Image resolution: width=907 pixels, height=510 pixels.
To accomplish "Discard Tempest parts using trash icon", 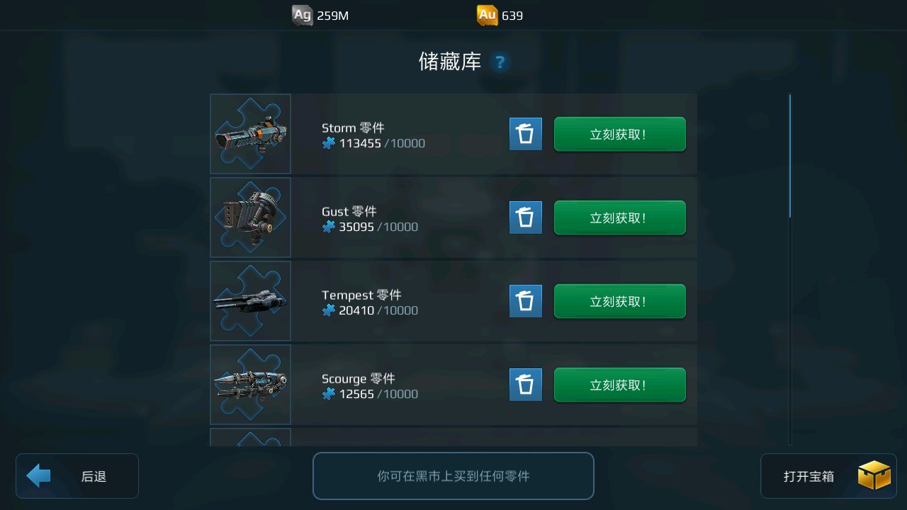I will point(526,301).
